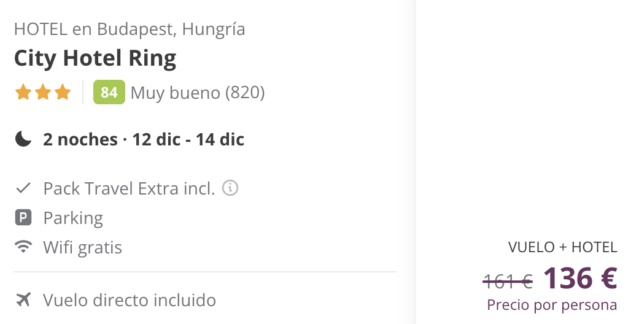Click the 136 € discounted price
This screenshot has height=324, width=631.
point(579,278)
